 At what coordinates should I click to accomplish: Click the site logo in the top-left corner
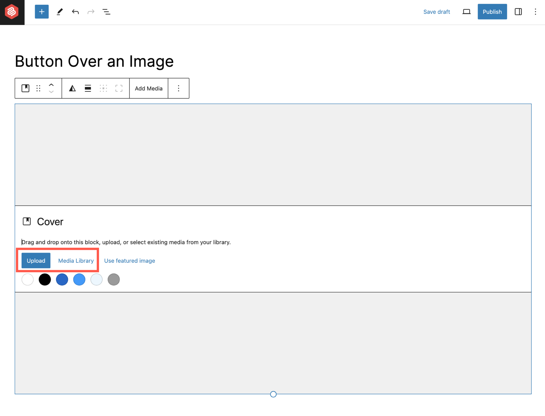pos(12,12)
